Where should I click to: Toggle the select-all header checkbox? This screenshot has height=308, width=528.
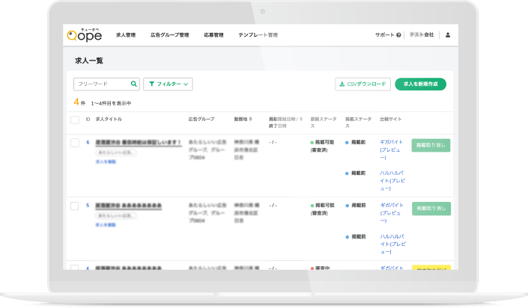coord(75,120)
